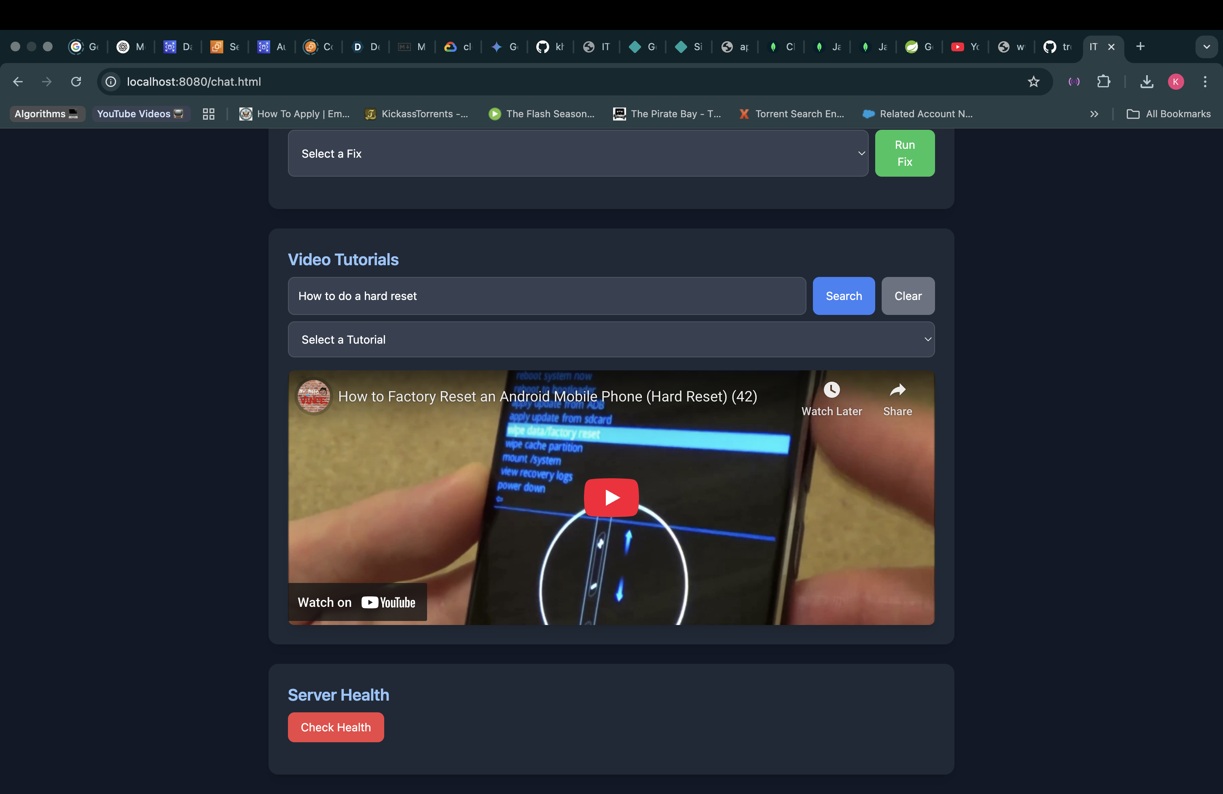Bookmark page with star icon

click(x=1033, y=82)
